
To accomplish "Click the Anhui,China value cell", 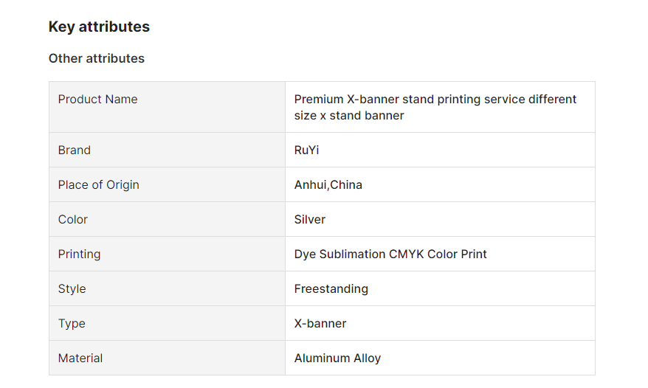I will pos(440,184).
